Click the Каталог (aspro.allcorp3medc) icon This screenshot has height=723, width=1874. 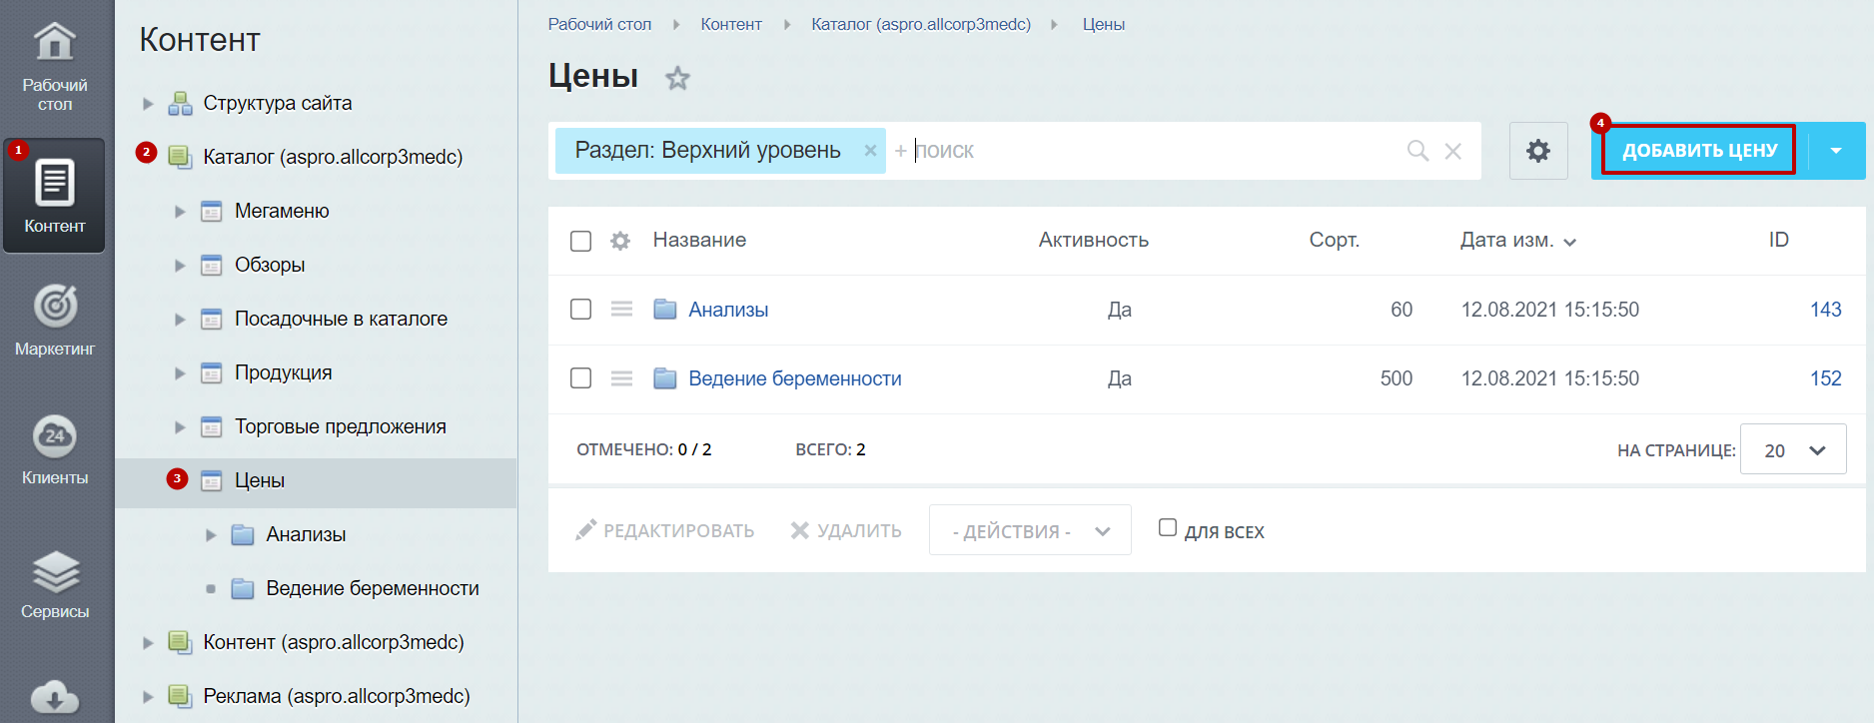point(180,157)
